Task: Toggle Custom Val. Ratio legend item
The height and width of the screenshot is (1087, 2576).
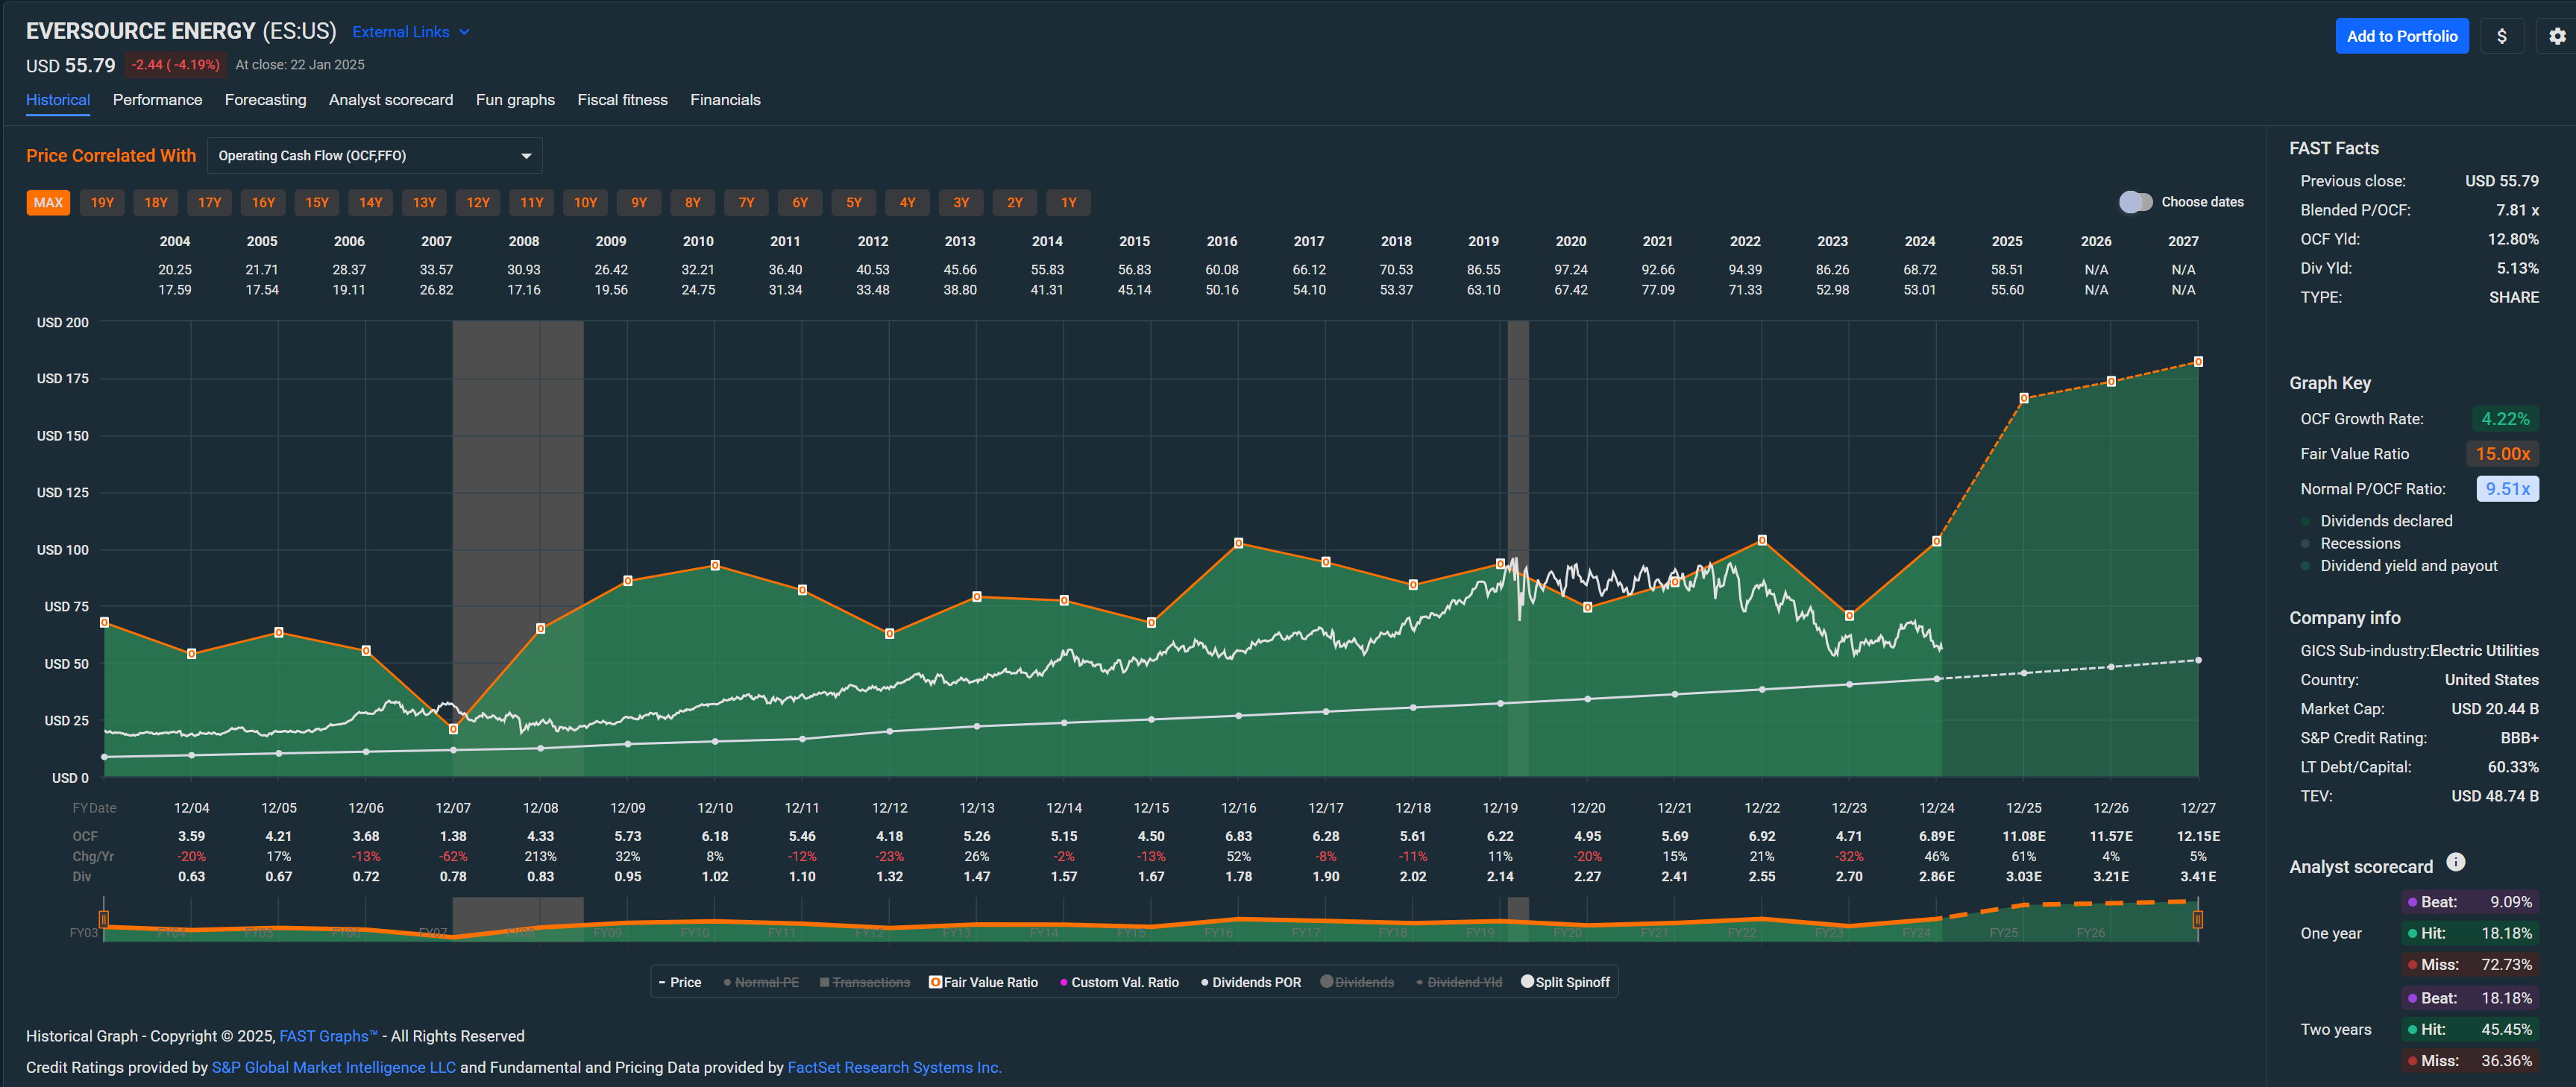Action: pos(1119,982)
